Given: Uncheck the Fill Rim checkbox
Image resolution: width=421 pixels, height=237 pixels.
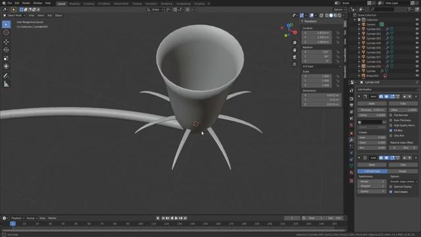Looking at the screenshot, I should (x=391, y=130).
